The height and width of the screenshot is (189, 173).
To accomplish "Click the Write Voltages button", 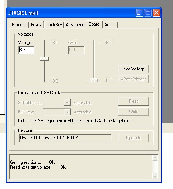I will tap(134, 79).
